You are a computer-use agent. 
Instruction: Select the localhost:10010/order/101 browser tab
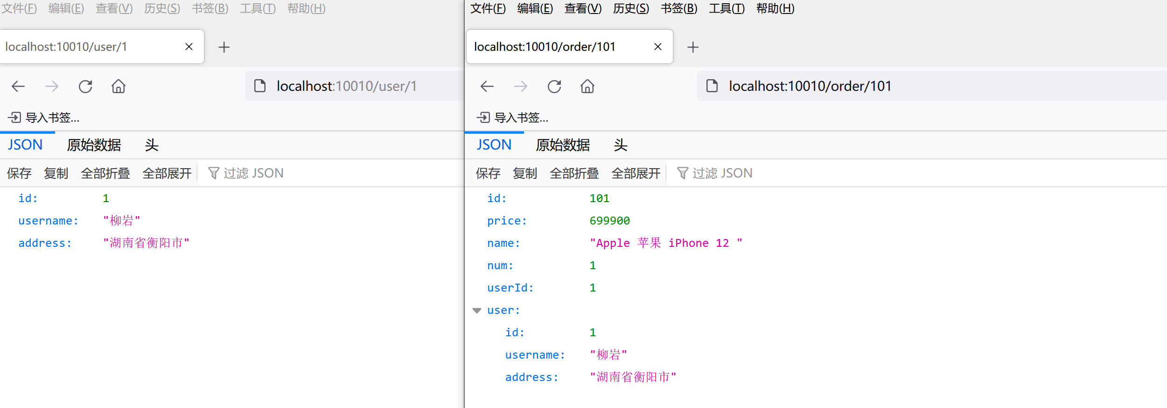pos(570,47)
